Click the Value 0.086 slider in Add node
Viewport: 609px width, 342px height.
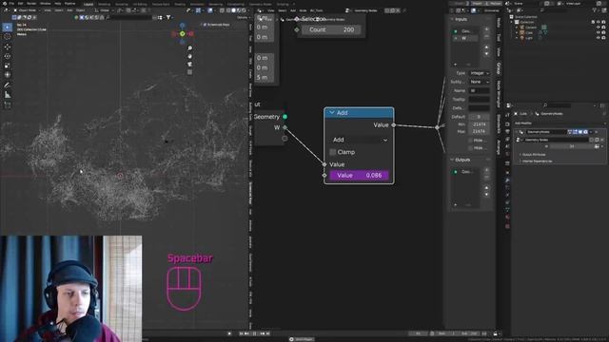(x=360, y=175)
